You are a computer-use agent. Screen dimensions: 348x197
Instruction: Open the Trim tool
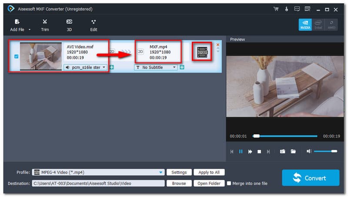pos(45,25)
